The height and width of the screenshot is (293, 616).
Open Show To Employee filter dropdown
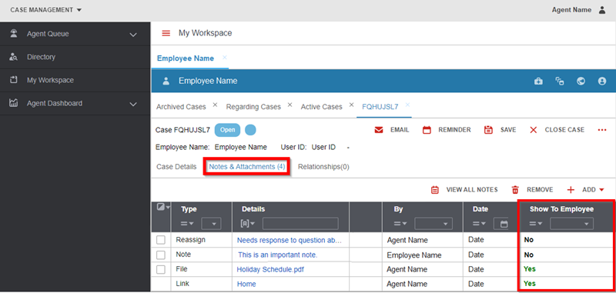[x=571, y=224]
